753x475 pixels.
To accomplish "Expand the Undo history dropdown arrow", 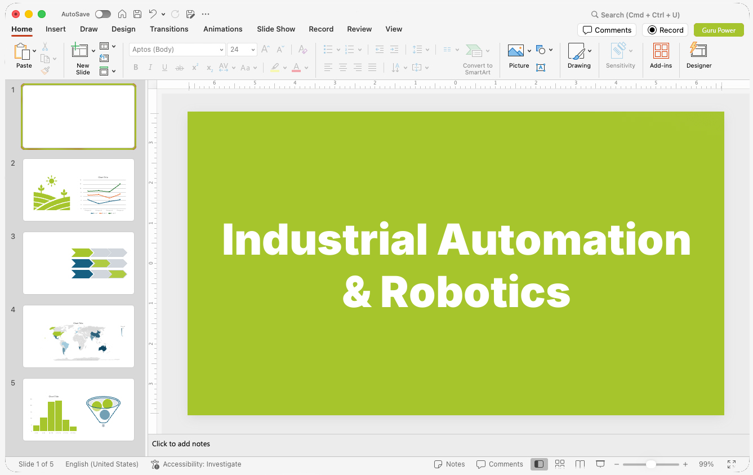I will click(163, 14).
